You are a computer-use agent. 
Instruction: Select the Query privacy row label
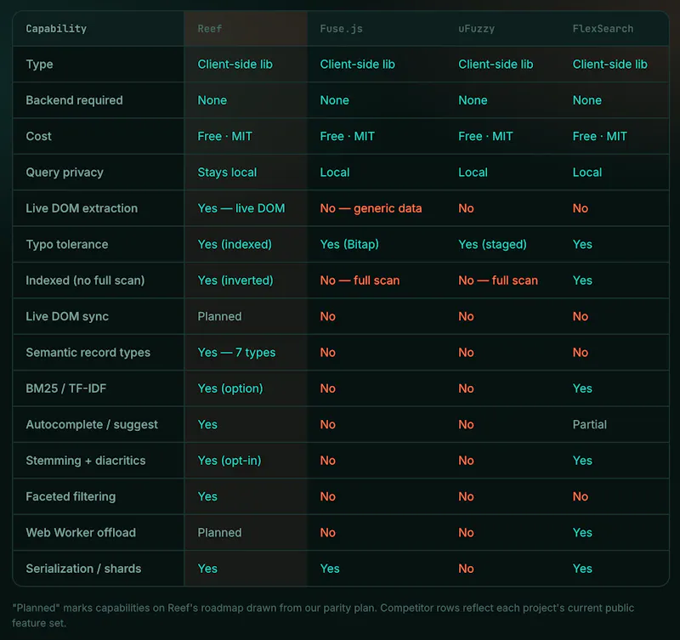pyautogui.click(x=65, y=173)
